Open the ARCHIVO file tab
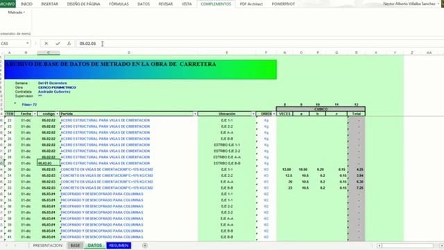 click(8, 4)
